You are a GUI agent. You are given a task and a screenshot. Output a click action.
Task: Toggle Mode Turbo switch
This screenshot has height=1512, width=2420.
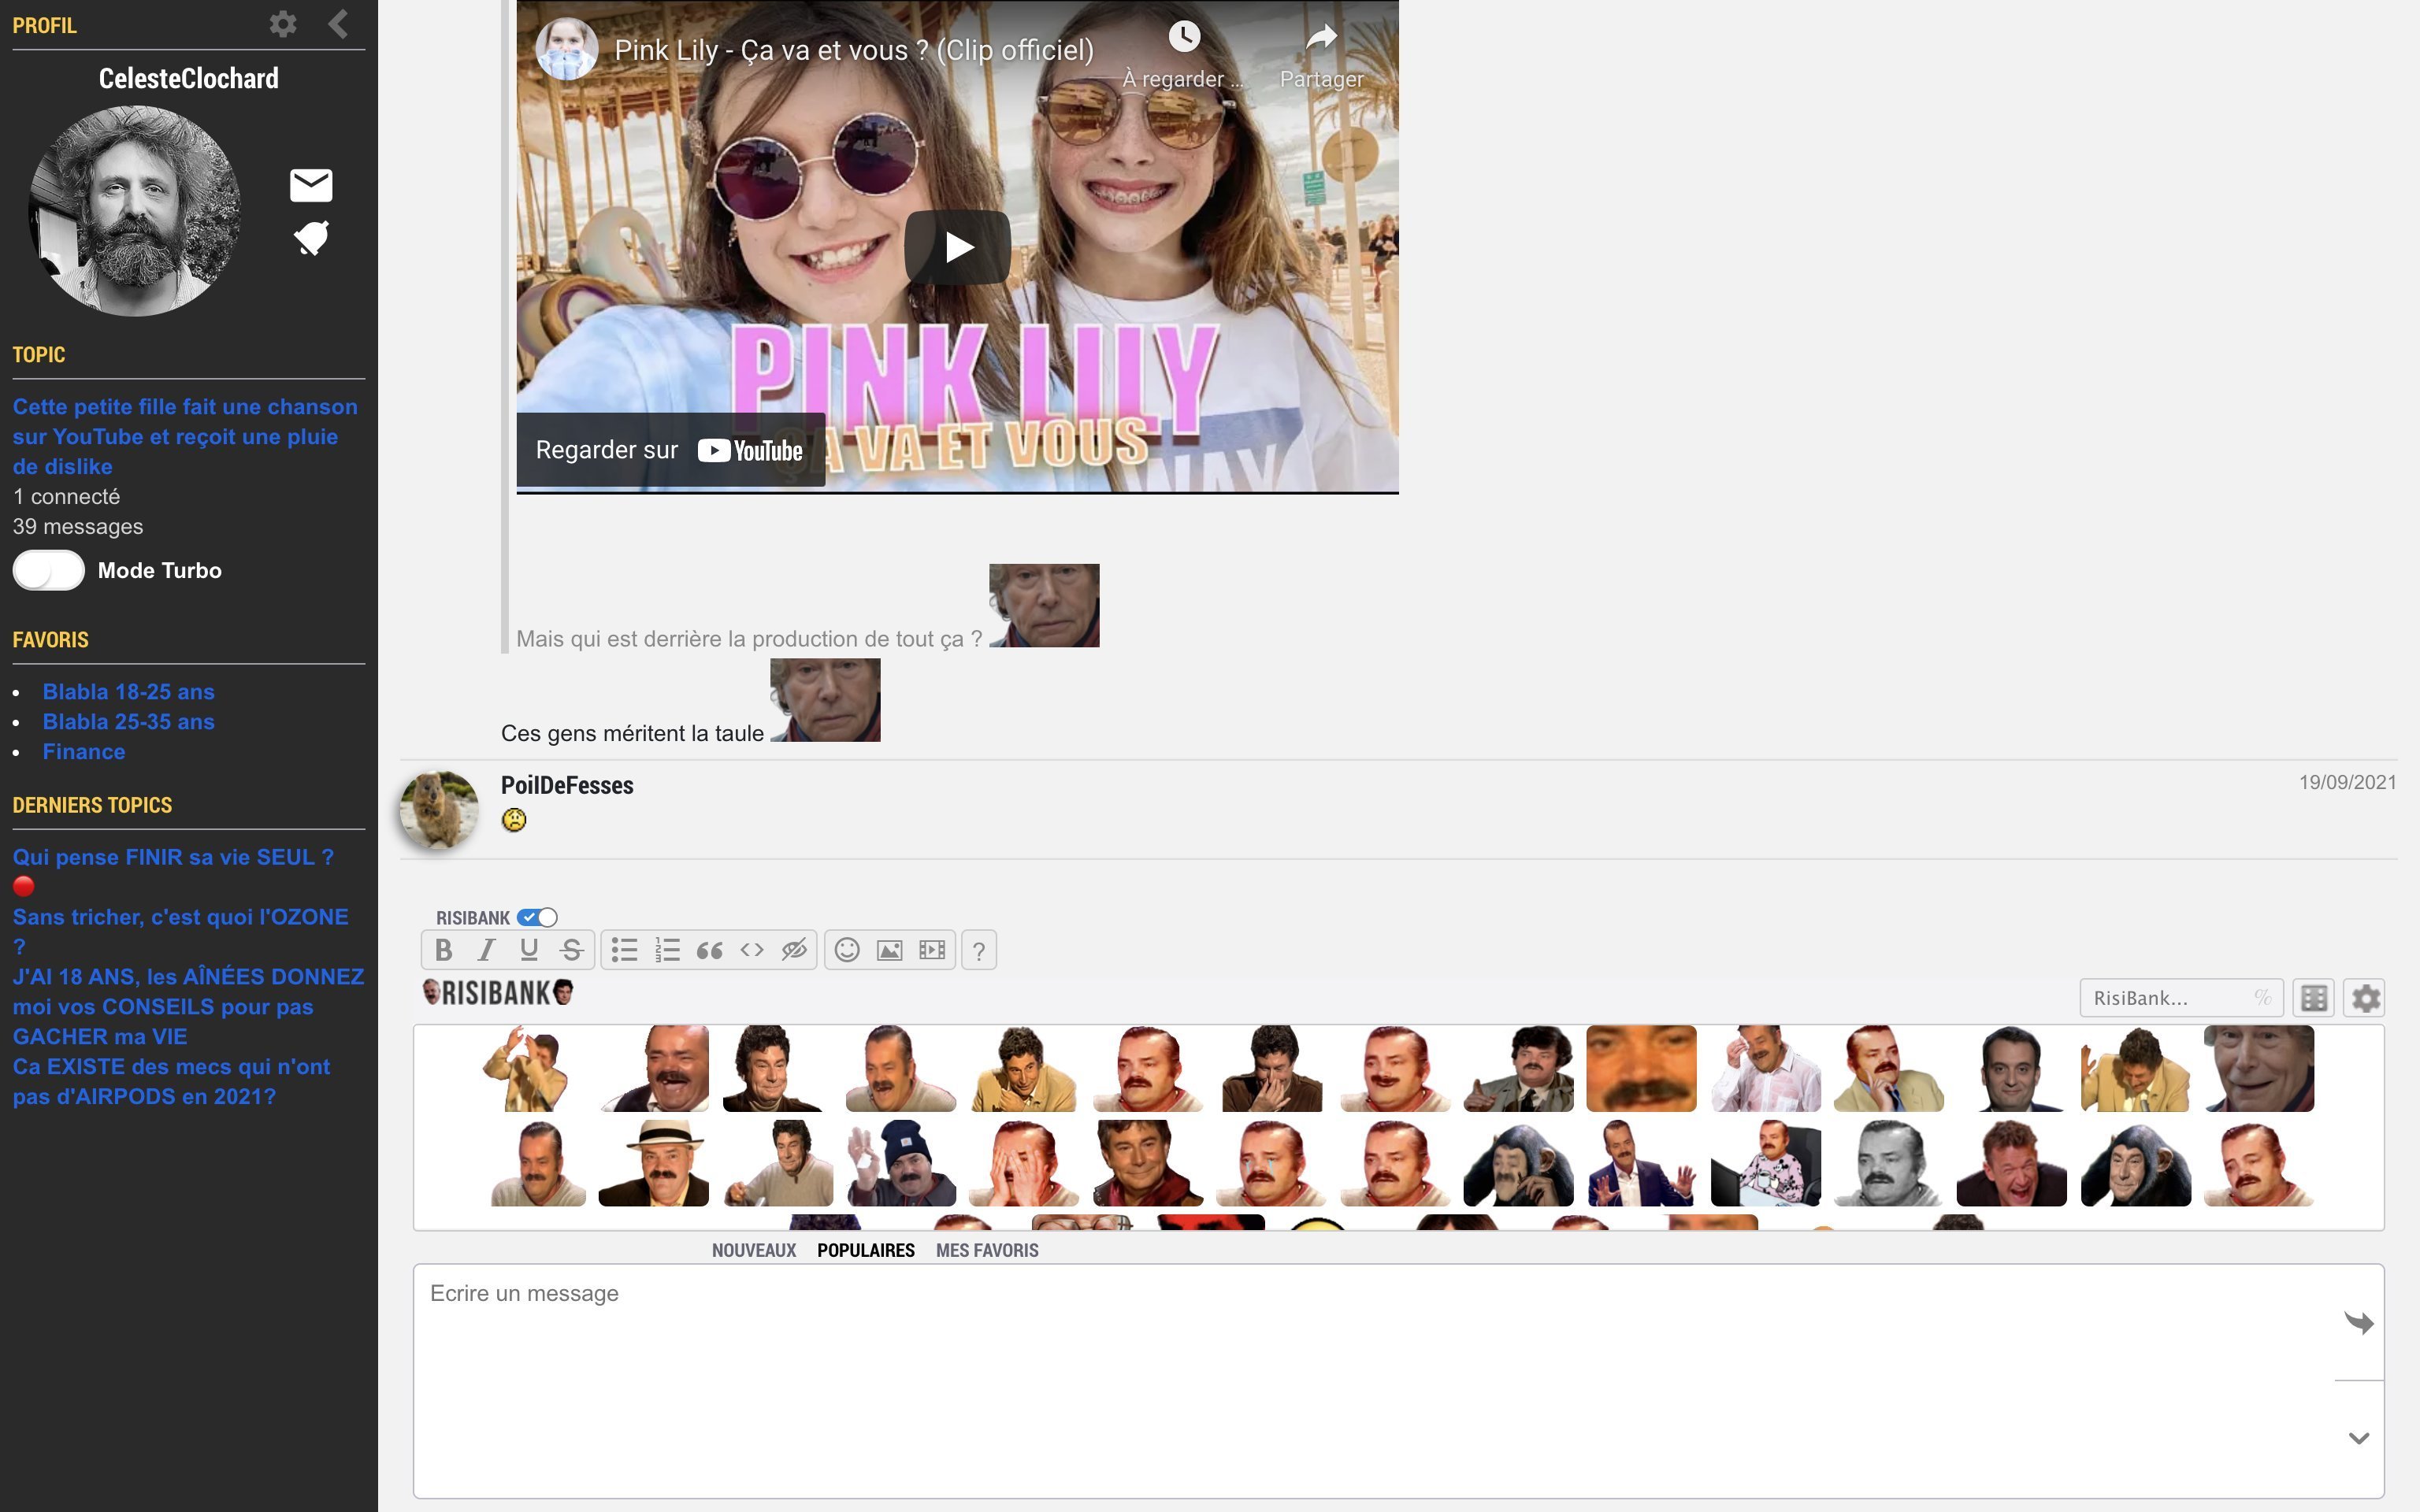(48, 570)
